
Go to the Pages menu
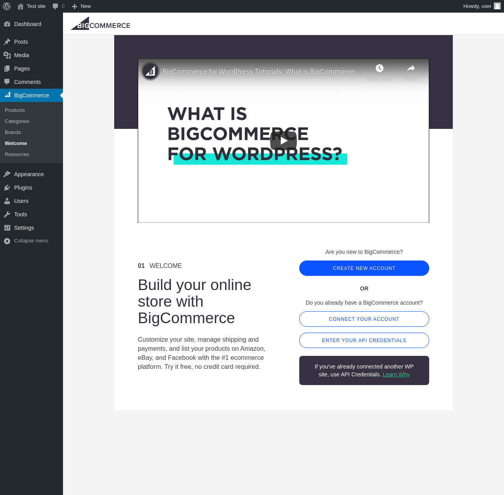(x=31, y=69)
